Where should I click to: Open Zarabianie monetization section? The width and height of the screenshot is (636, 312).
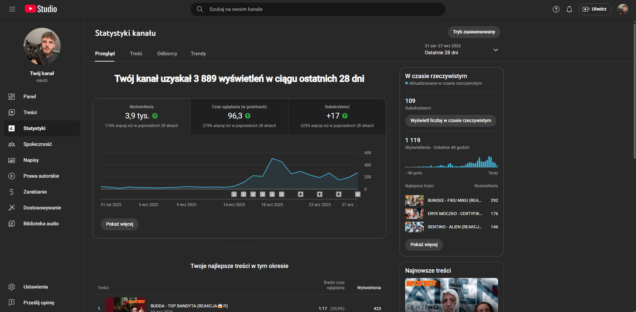[x=35, y=192]
